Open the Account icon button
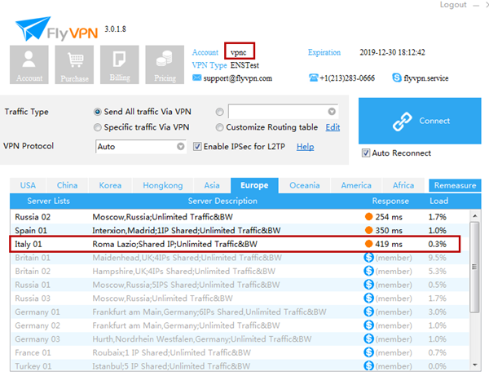Image resolution: width=489 pixels, height=376 pixels. pos(29,64)
